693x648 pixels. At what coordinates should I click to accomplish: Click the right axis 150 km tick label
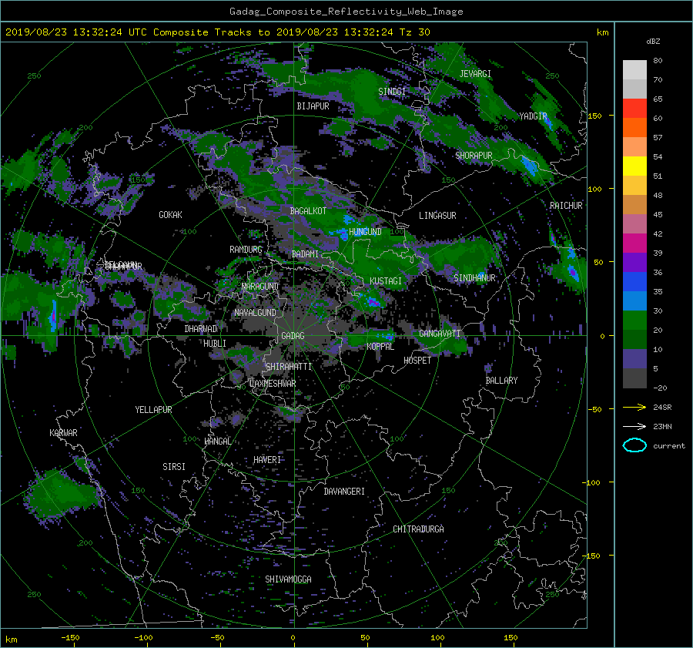click(595, 116)
